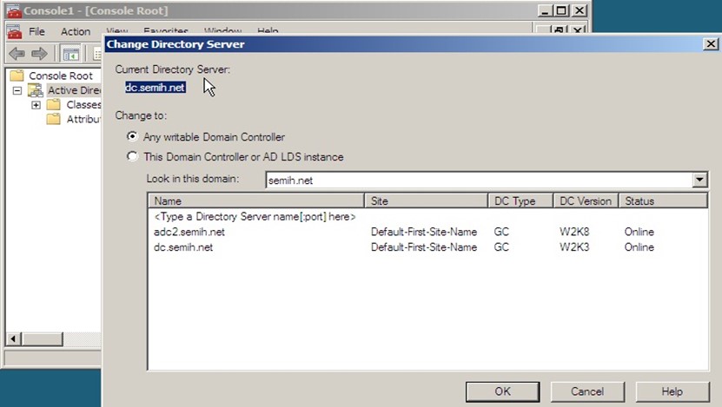Click the Help button in dialog
This screenshot has height=407, width=722.
coord(672,391)
